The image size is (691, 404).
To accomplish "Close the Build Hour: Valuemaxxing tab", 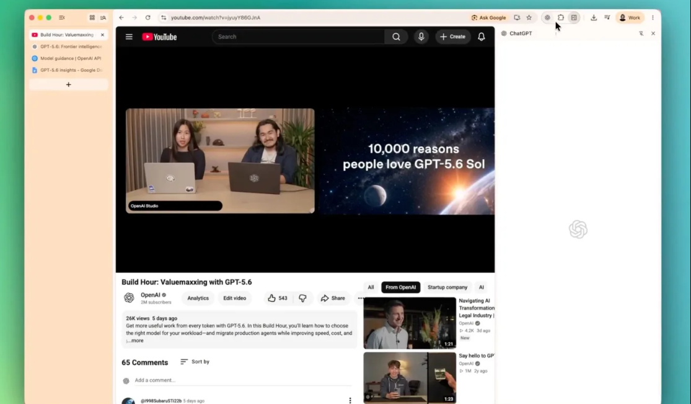I will pyautogui.click(x=102, y=35).
